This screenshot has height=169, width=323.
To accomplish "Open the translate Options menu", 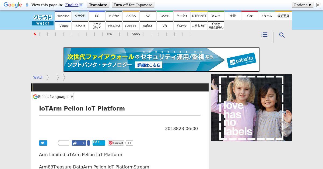I will click(303, 5).
